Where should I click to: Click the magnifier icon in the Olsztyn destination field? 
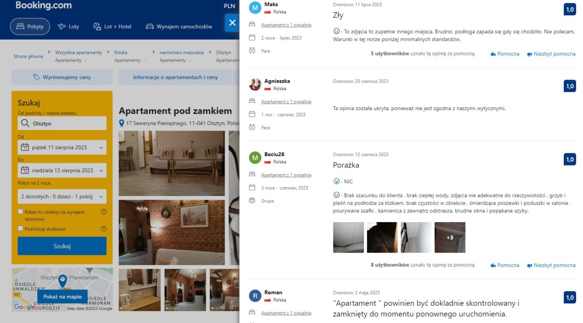(25, 123)
